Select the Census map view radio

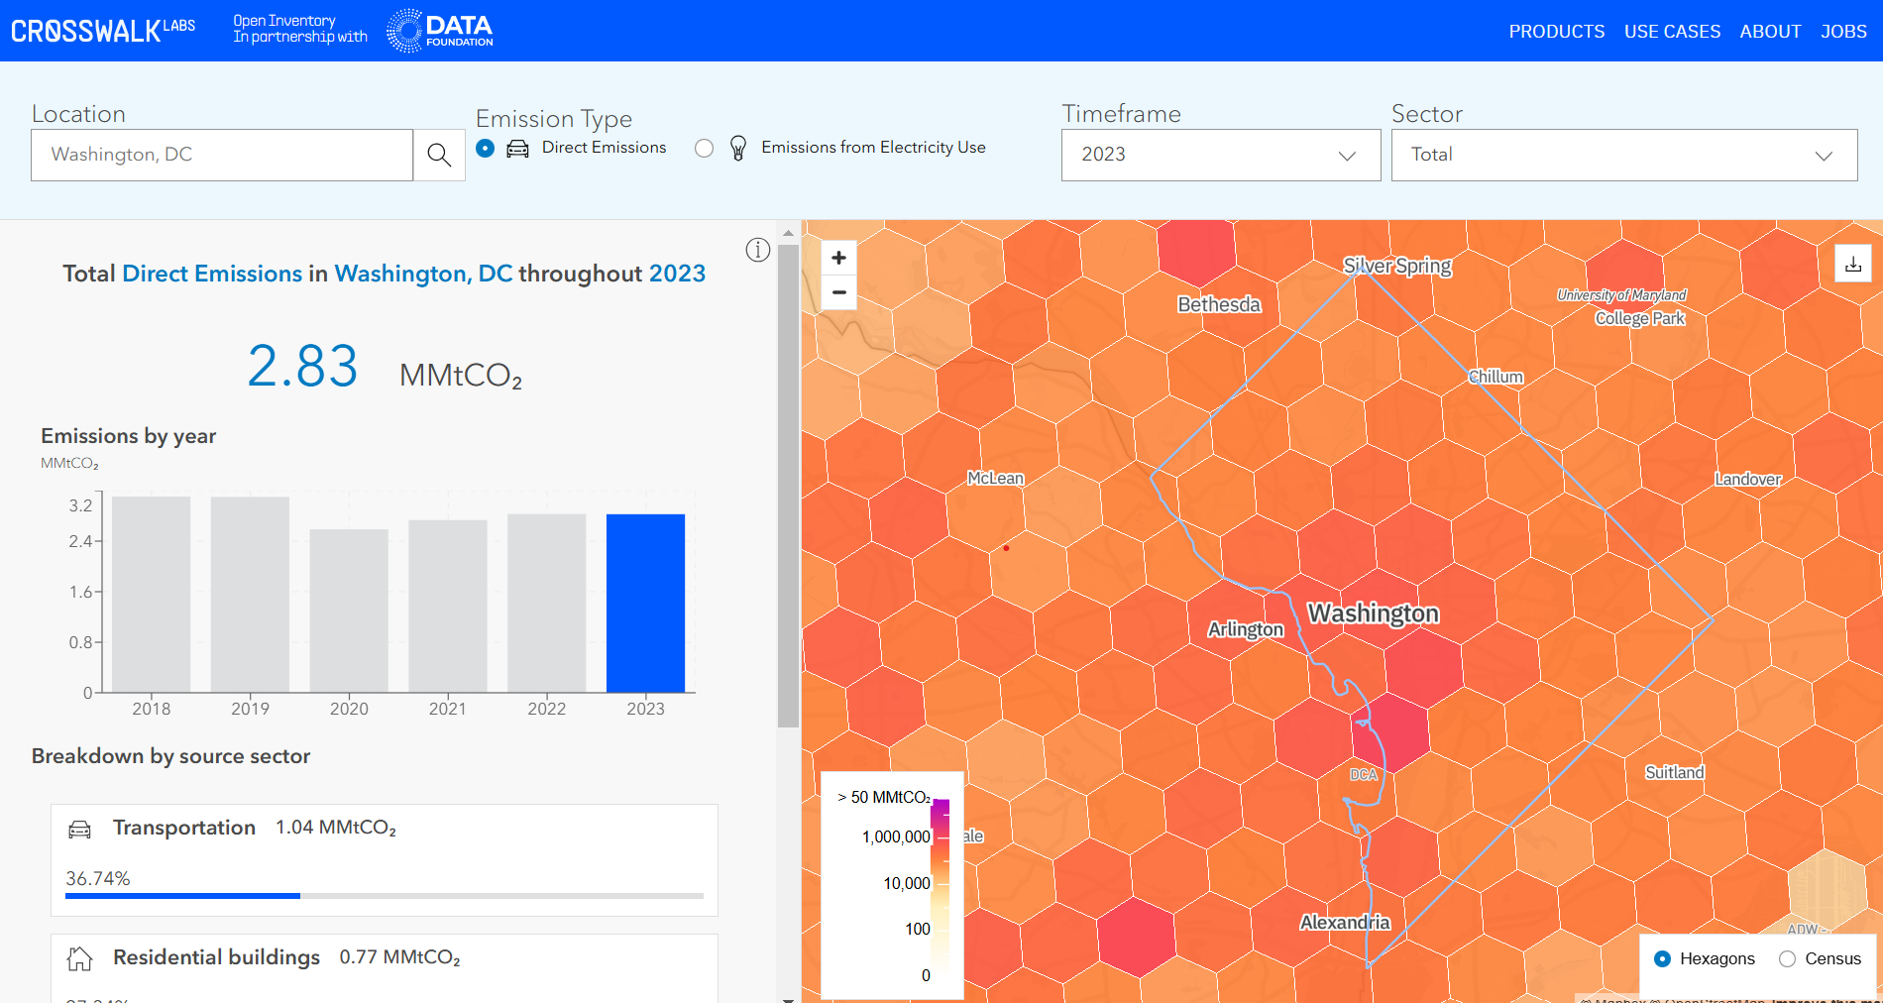[1787, 958]
